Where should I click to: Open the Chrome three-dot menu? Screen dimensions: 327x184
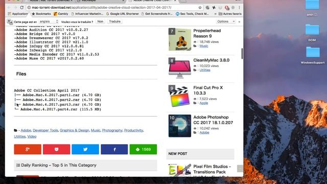click(x=239, y=8)
